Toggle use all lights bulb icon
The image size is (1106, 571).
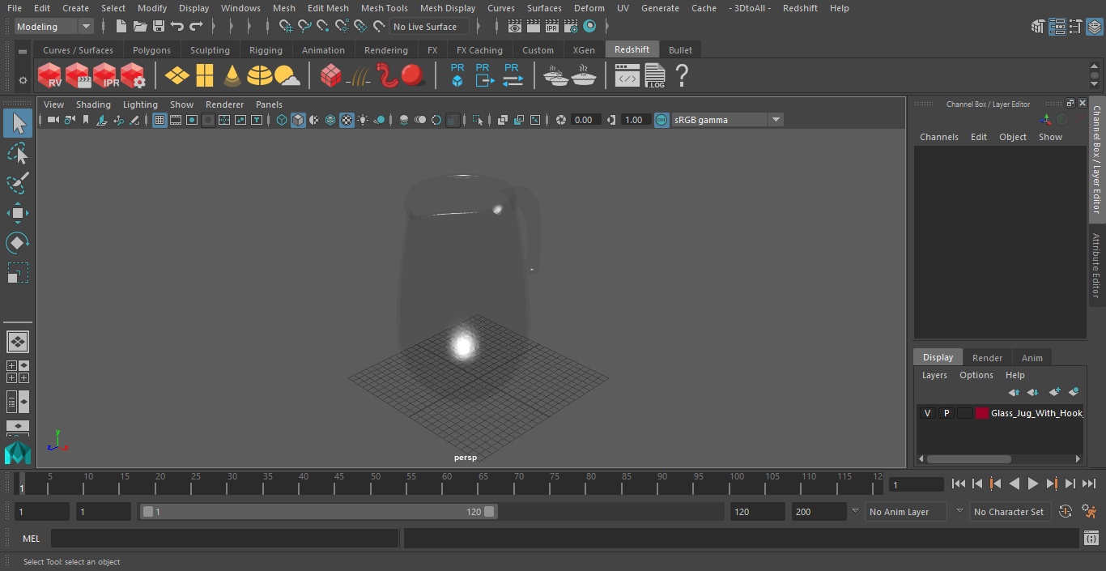[x=363, y=120]
